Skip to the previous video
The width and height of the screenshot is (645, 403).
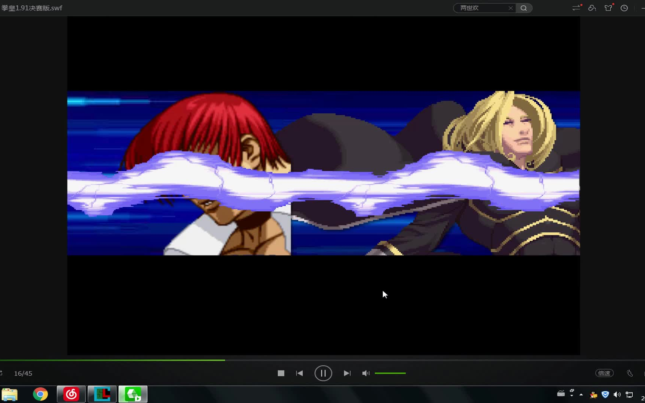[299, 373]
